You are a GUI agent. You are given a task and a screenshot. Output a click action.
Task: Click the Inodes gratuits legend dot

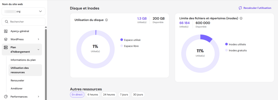point(226,50)
